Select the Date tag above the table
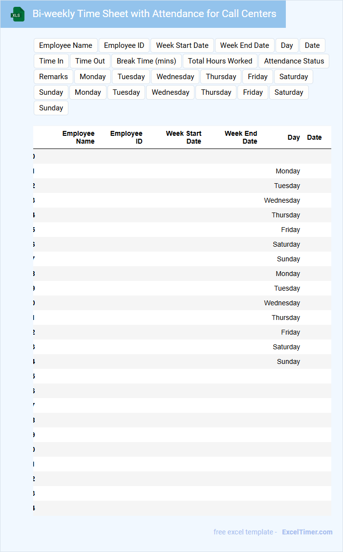Image resolution: width=343 pixels, height=552 pixels. point(312,45)
